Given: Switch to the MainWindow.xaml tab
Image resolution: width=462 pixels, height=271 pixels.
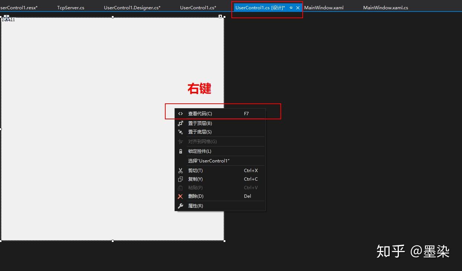Looking at the screenshot, I should 324,7.
